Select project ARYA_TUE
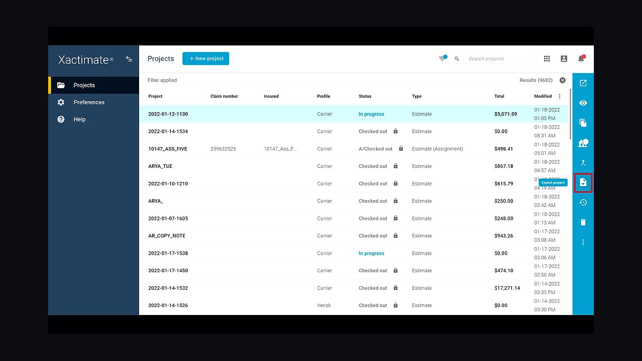The image size is (642, 361). (160, 166)
